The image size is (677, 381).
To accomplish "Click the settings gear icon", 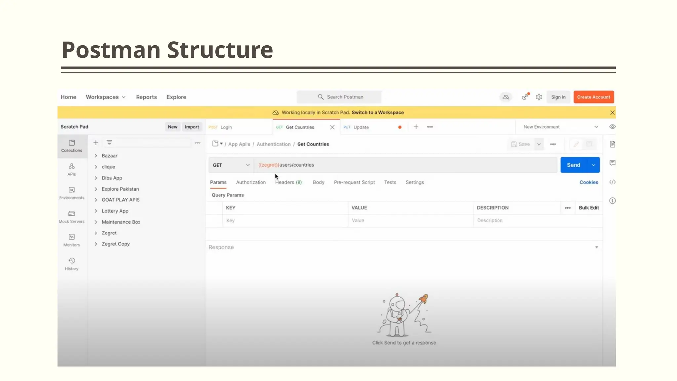I will coord(539,97).
